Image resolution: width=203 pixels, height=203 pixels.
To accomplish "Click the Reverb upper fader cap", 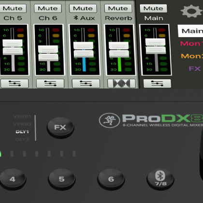I will coord(119,45).
